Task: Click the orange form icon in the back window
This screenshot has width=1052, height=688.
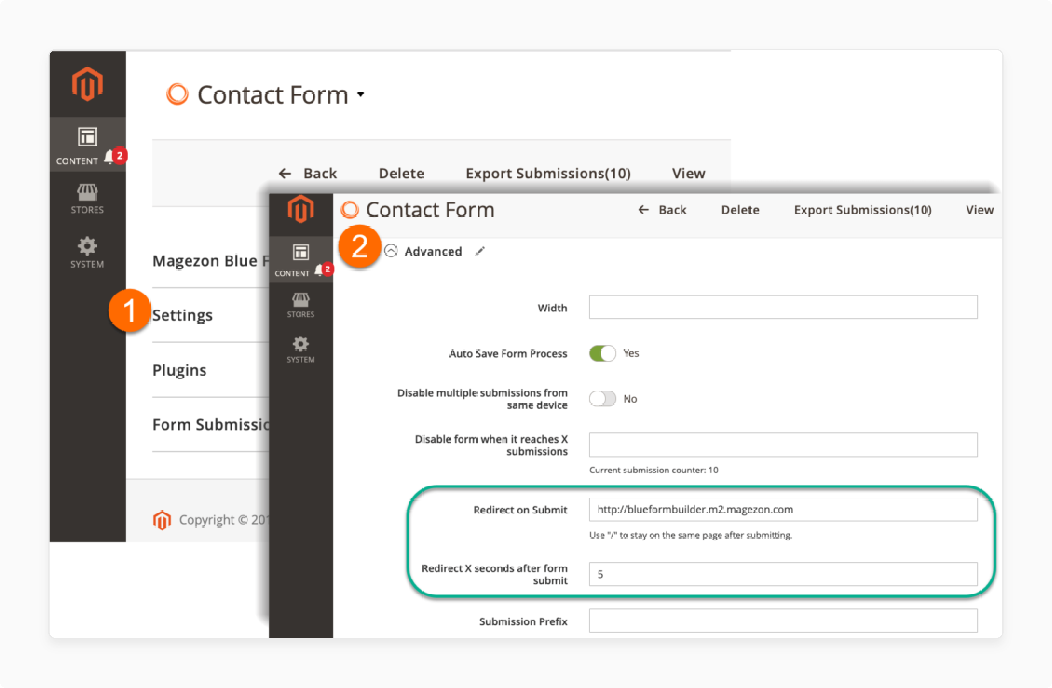Action: [x=177, y=94]
